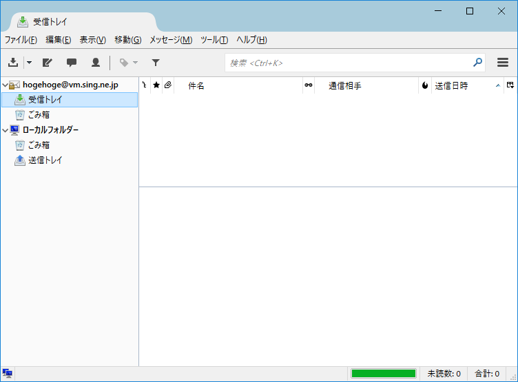Open the Get Messages dropdown arrow
This screenshot has width=518, height=382.
(30, 63)
